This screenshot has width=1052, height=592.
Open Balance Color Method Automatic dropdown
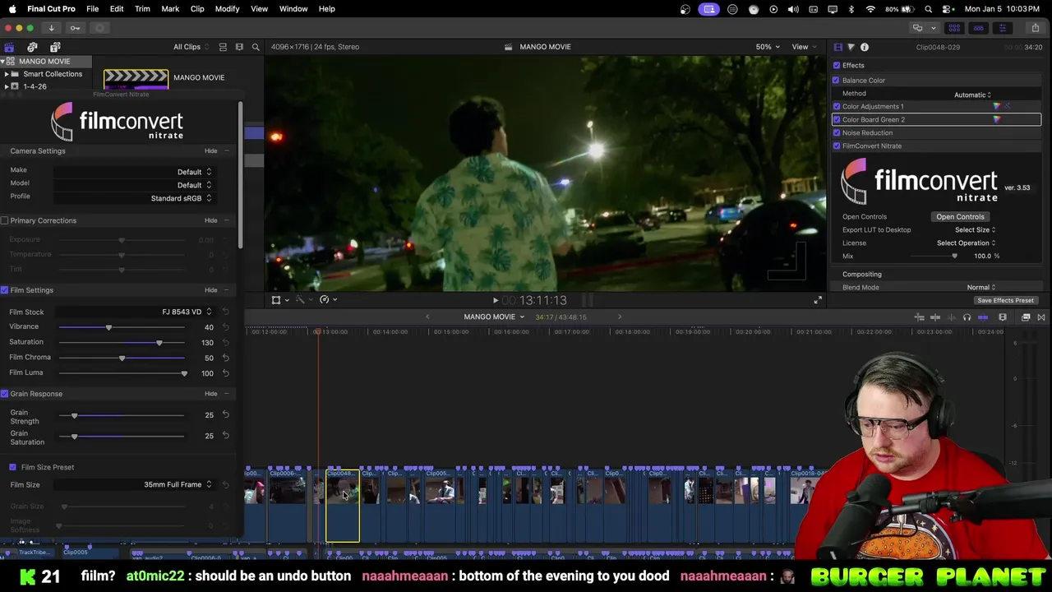click(972, 95)
